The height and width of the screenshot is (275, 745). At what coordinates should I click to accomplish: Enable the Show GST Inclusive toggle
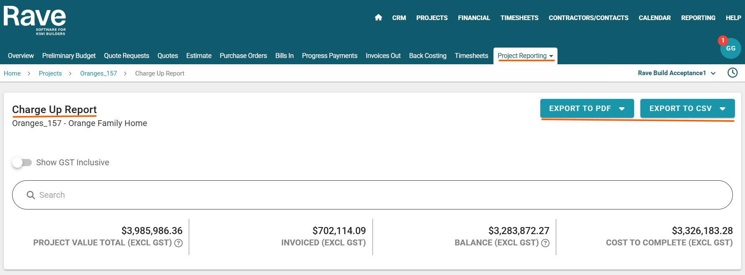click(22, 162)
